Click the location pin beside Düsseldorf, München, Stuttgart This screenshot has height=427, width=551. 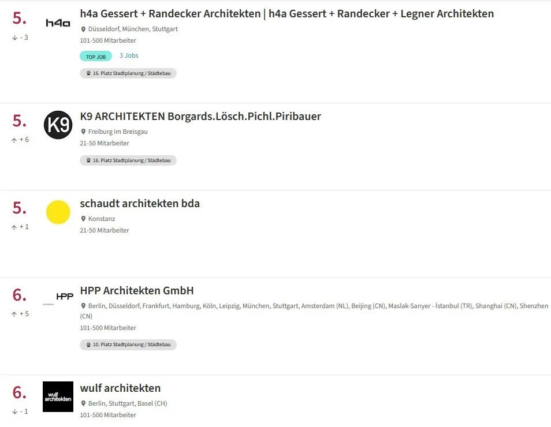(83, 29)
